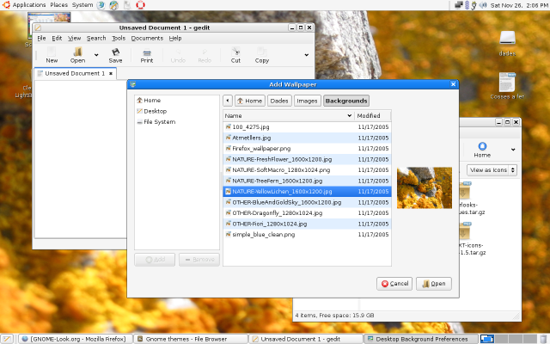Click the trash icon in bottom panel

543,339
